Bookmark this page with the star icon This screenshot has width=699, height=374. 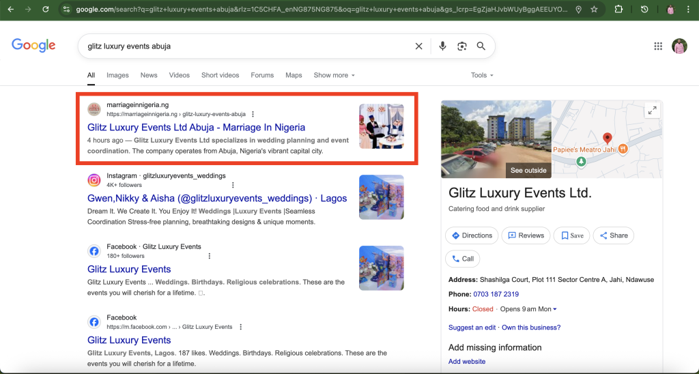click(x=594, y=10)
